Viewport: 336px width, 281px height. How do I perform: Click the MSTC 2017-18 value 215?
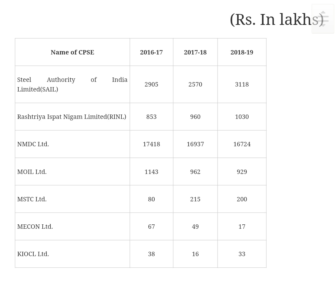tap(195, 199)
